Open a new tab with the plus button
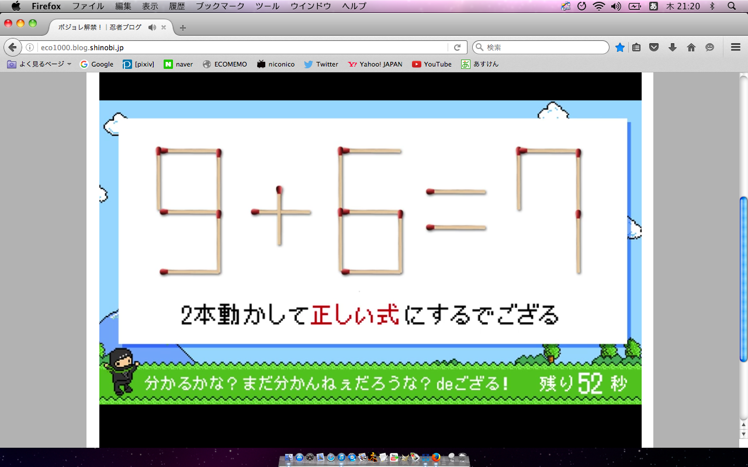 [x=183, y=27]
